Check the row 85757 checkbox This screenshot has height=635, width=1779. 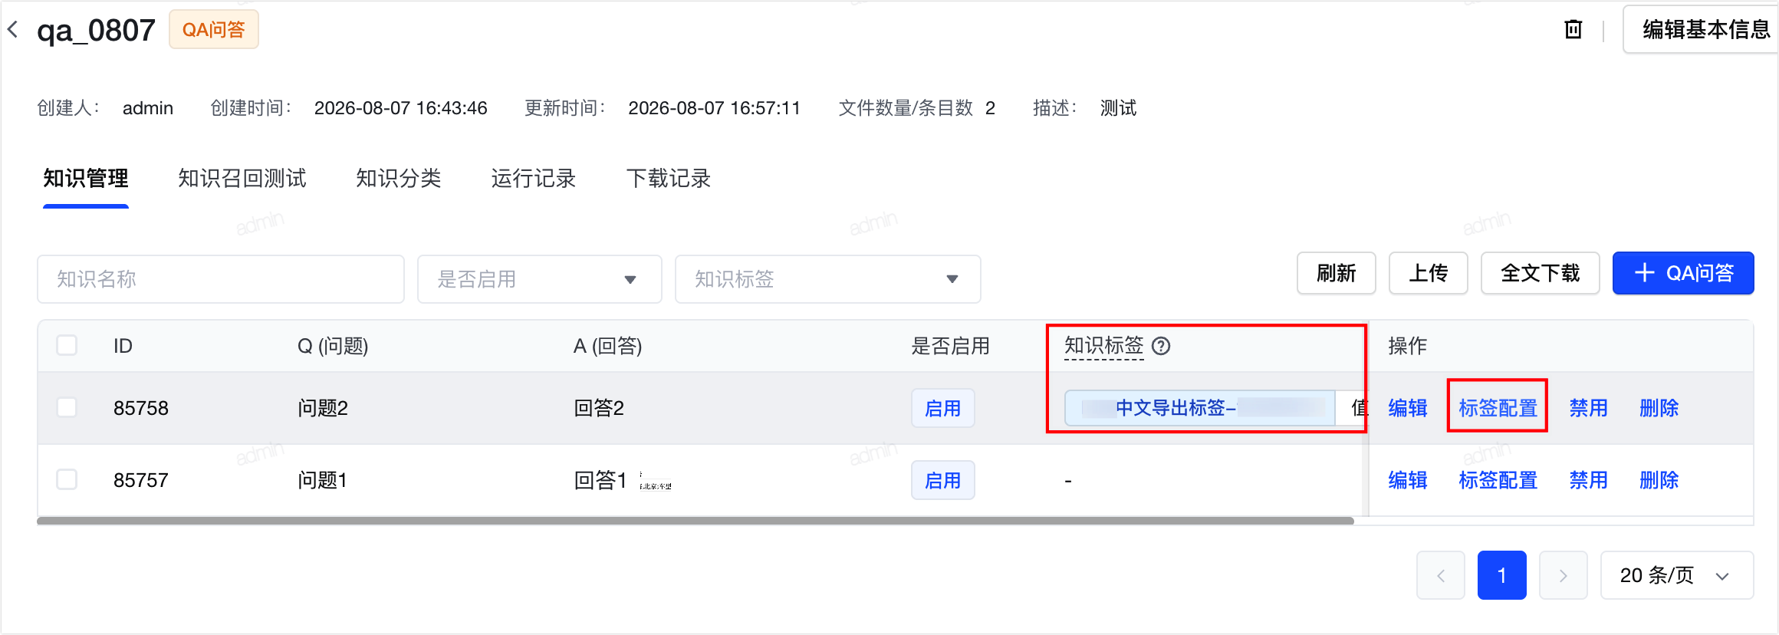point(67,480)
